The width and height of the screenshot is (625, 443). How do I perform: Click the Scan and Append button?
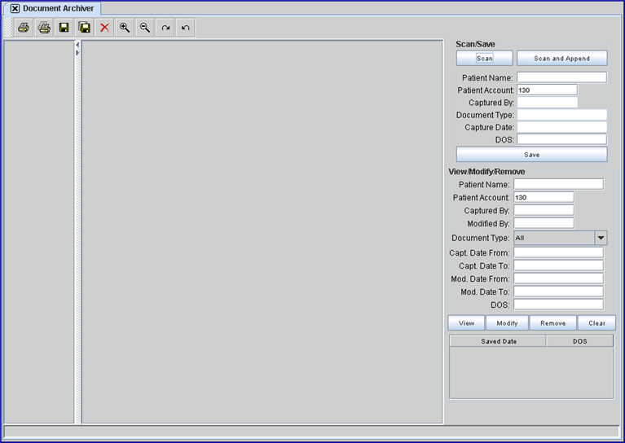click(x=562, y=58)
